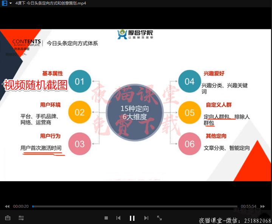Stop the video playback

pos(106,218)
